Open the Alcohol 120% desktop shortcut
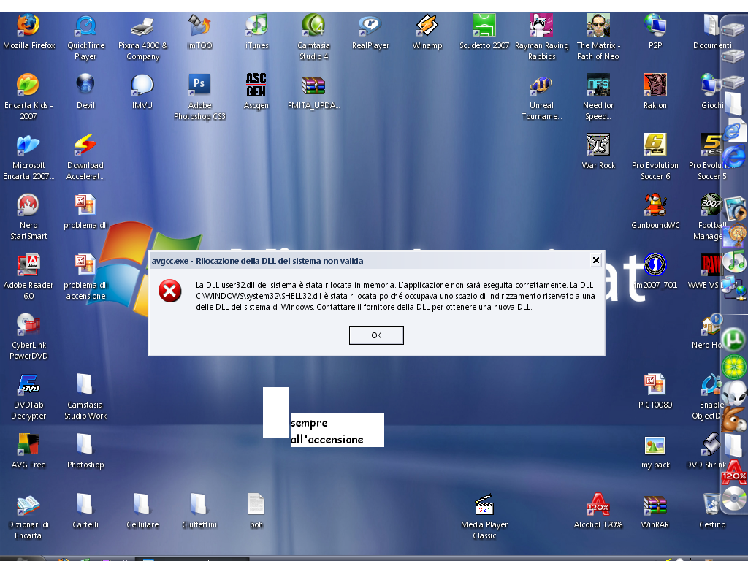This screenshot has height=561, width=748. pos(598,511)
